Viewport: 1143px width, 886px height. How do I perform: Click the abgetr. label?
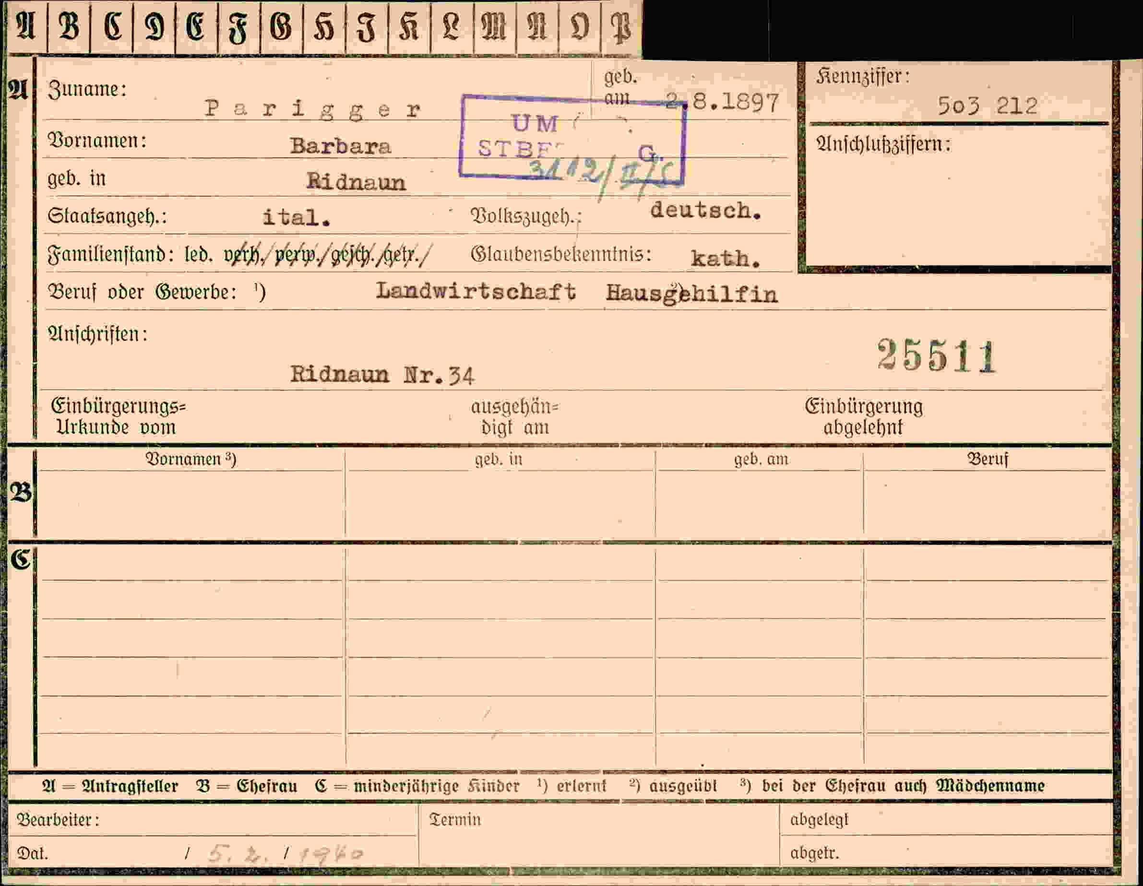[x=814, y=853]
